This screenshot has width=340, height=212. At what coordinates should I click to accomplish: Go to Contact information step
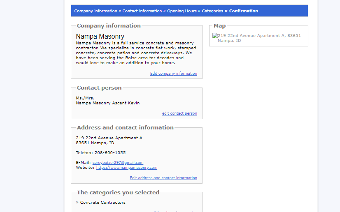(x=142, y=11)
